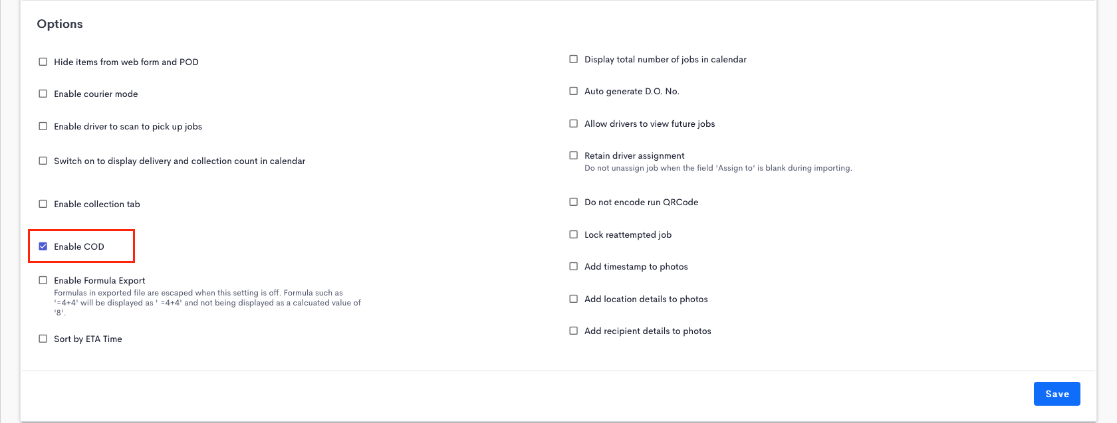Viewport: 1117px width, 423px height.
Task: Enable Auto generate D.O. No.
Action: click(x=574, y=91)
